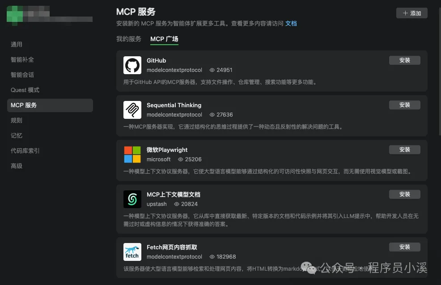441x285 pixels.
Task: Click the Fetch网页内容抓取 service title
Action: 172,247
